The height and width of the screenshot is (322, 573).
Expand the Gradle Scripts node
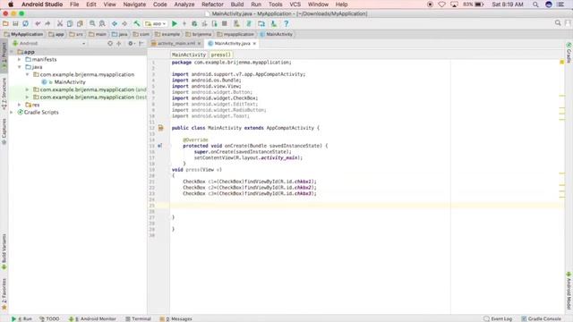[12, 112]
